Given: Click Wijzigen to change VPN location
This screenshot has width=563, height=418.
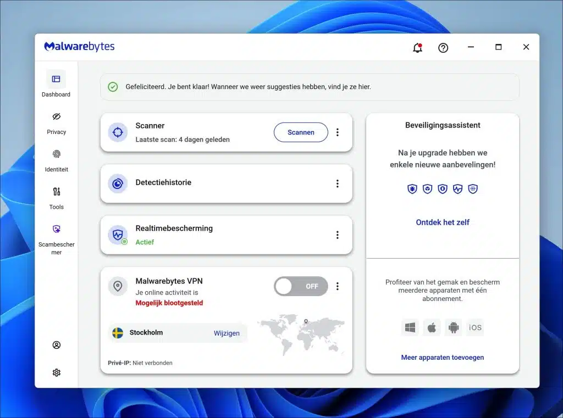Looking at the screenshot, I should coord(227,333).
